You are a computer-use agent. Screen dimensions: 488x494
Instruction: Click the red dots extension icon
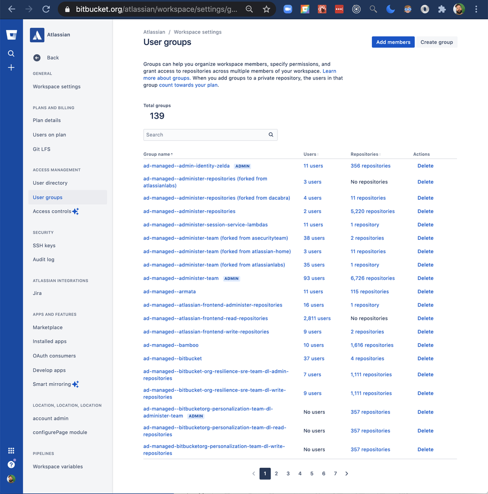coord(339,9)
